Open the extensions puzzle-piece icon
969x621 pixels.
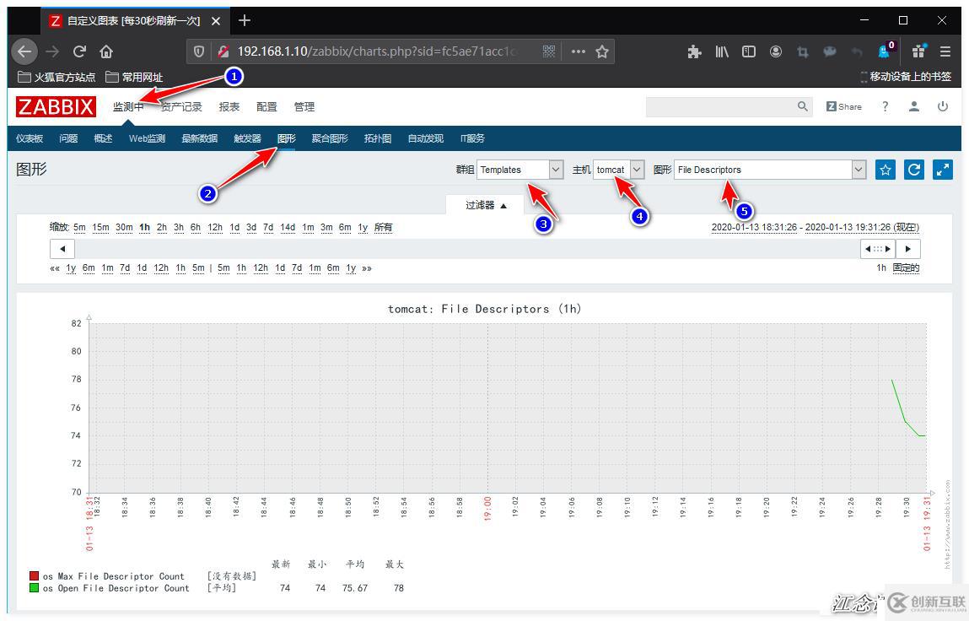(695, 52)
